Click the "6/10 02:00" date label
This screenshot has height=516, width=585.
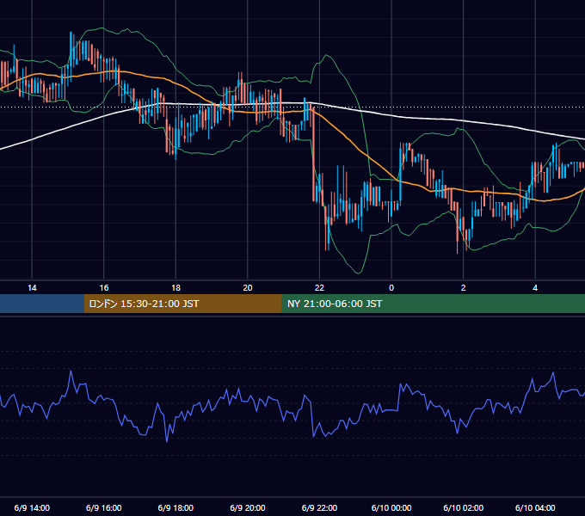pyautogui.click(x=464, y=507)
